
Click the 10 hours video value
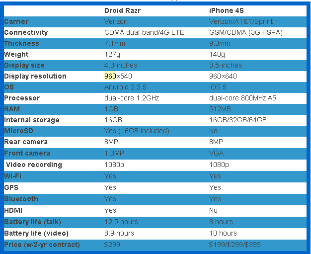tap(223, 233)
